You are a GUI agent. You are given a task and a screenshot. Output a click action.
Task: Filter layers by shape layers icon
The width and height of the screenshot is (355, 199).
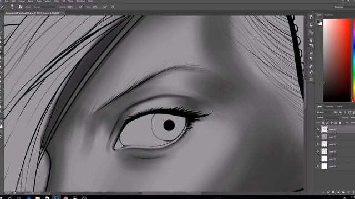tap(349, 112)
